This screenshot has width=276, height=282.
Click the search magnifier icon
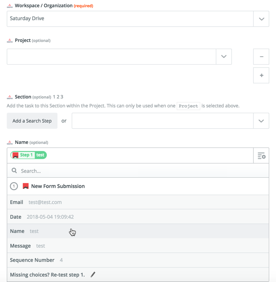(x=14, y=171)
